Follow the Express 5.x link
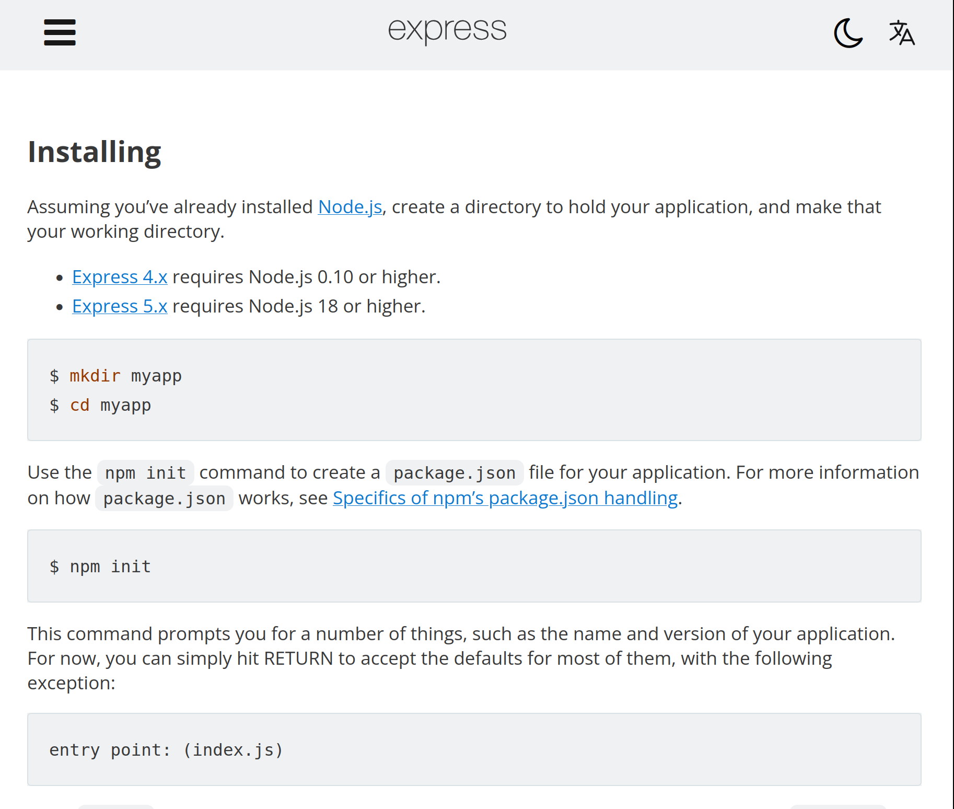Image resolution: width=954 pixels, height=809 pixels. coord(120,306)
